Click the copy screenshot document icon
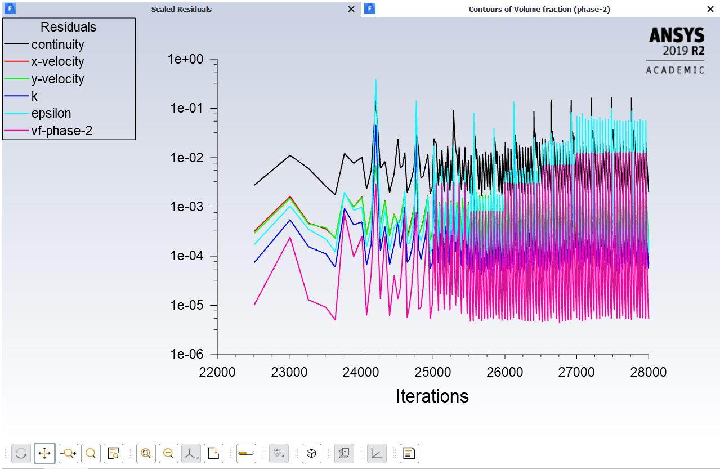720x469 pixels. click(x=409, y=453)
